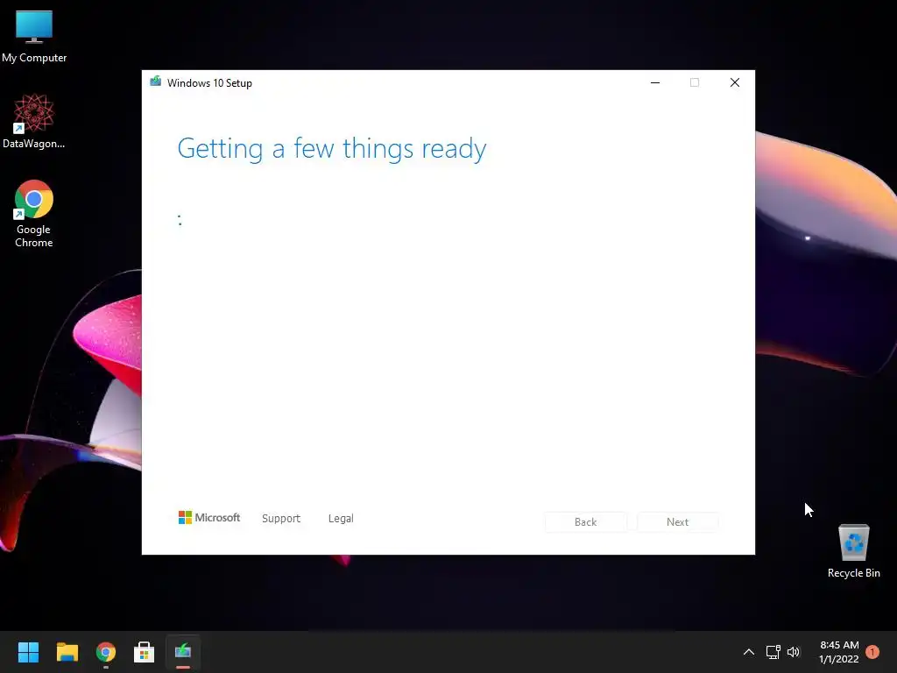Open the clock showing 8:45 AM
Screen dimensions: 897x673
click(x=839, y=652)
